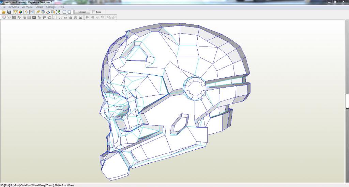The image size is (349, 187).
Task: Enable the Auto checkbox
Action: click(x=94, y=12)
